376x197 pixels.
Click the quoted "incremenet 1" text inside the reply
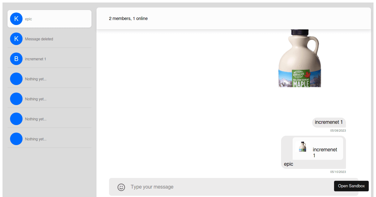coord(325,152)
